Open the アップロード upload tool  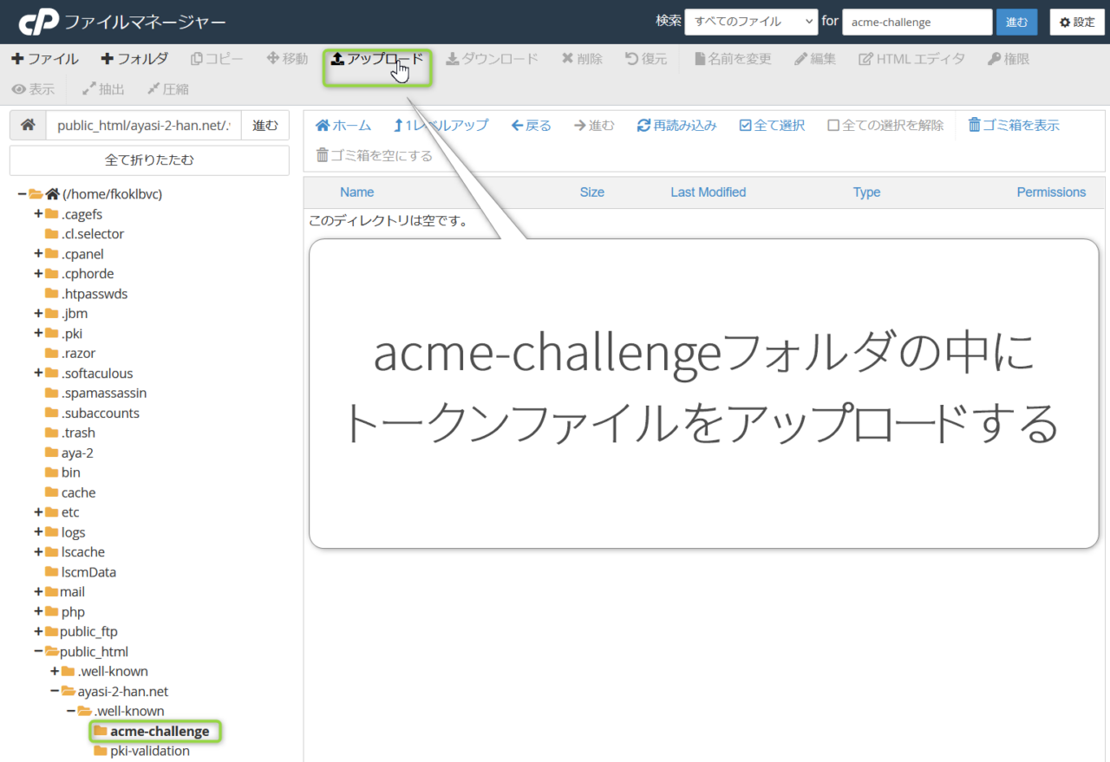(x=377, y=59)
